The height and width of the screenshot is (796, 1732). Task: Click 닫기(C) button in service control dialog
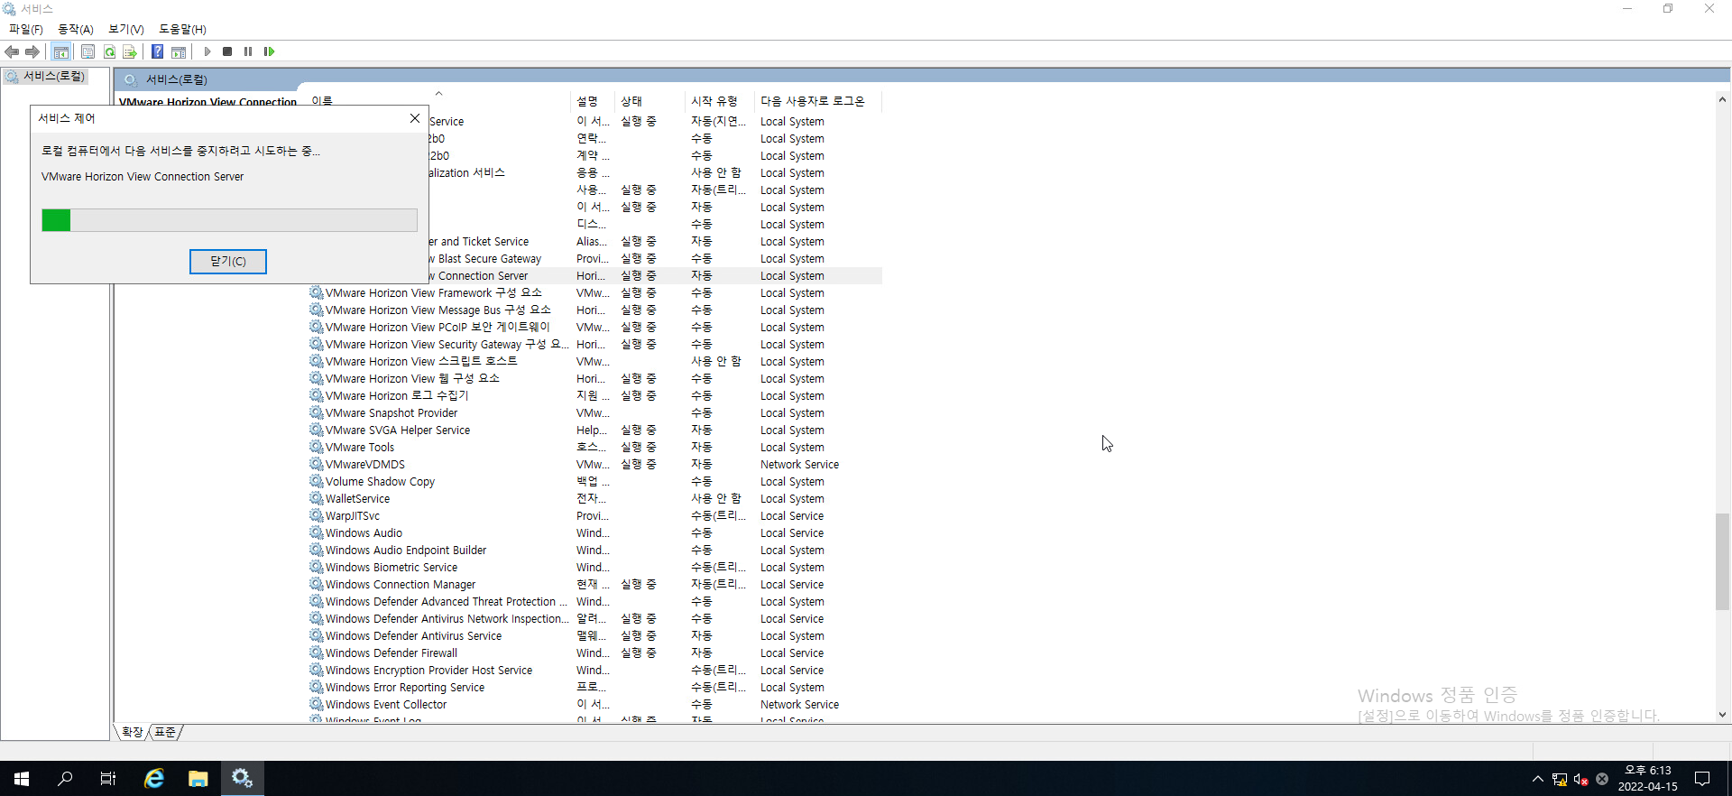tap(228, 262)
